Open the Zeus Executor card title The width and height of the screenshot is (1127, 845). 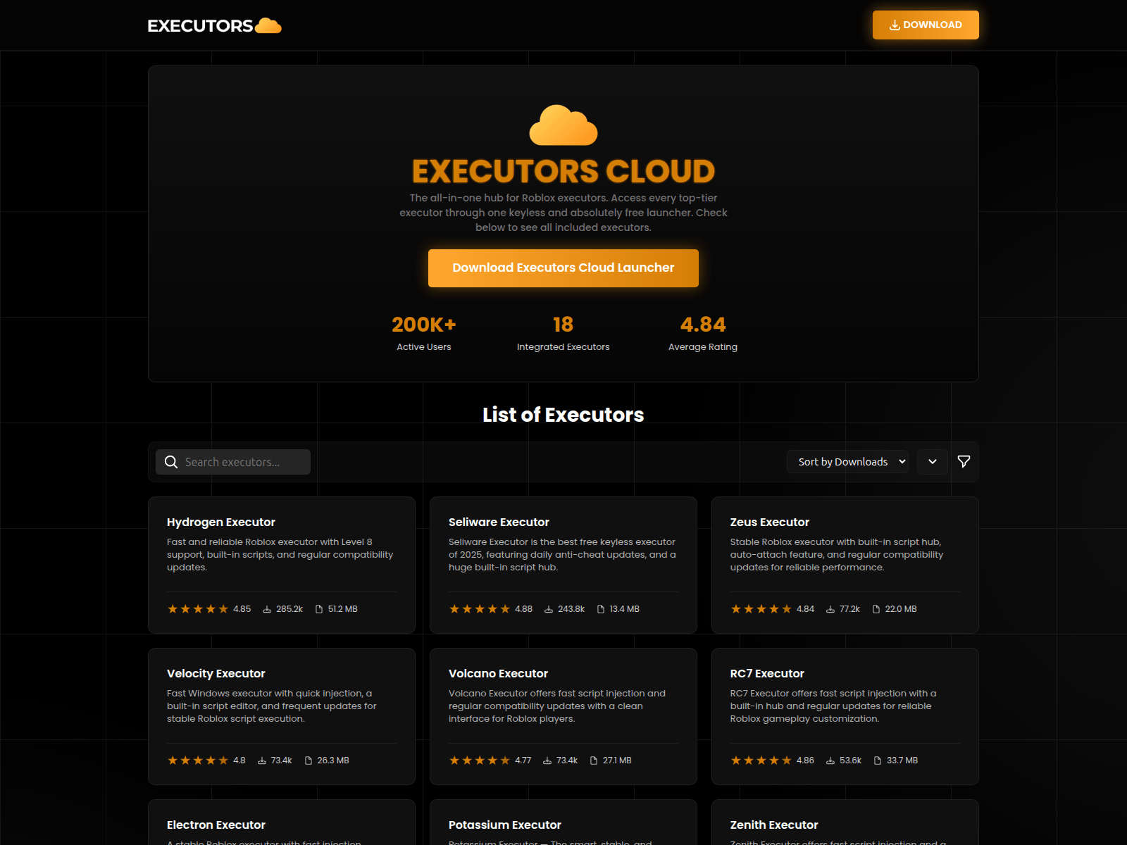click(770, 522)
